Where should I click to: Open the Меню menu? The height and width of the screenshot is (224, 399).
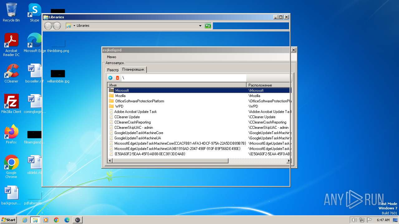111,57
